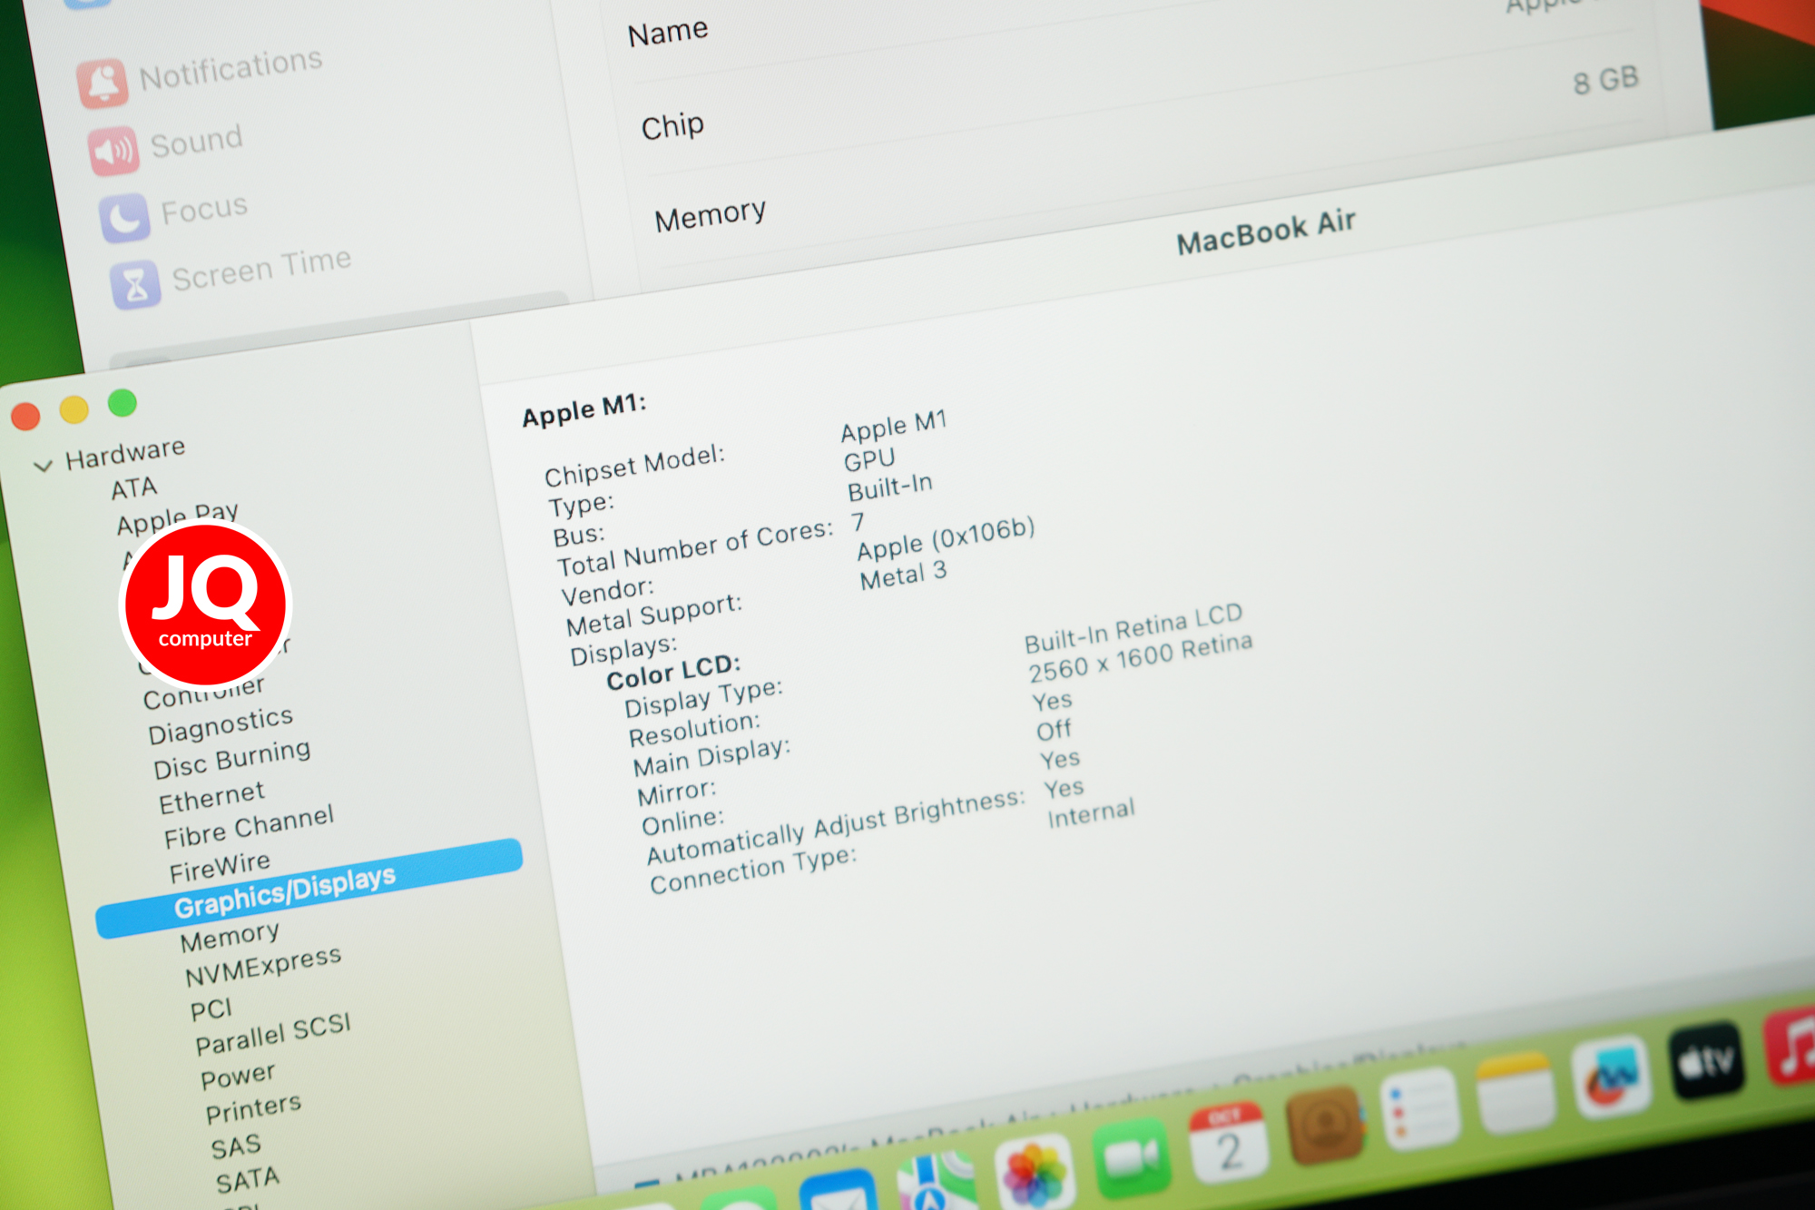
Task: Click the 'Metal 3' support value
Action: click(903, 575)
